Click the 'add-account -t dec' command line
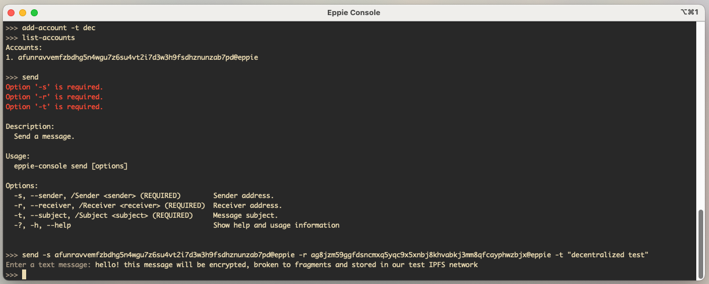Image resolution: width=709 pixels, height=284 pixels. click(50, 28)
